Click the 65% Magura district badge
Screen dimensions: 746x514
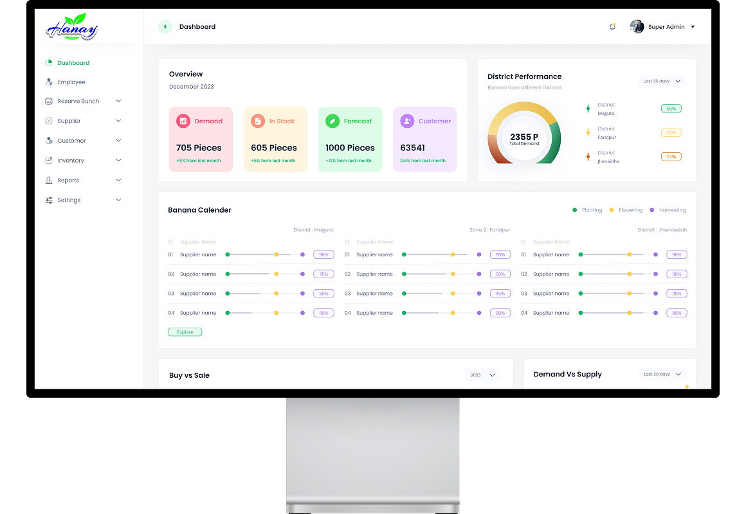(671, 109)
